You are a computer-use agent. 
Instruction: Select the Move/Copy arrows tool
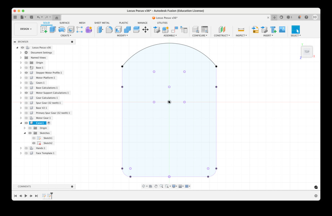(x=145, y=30)
